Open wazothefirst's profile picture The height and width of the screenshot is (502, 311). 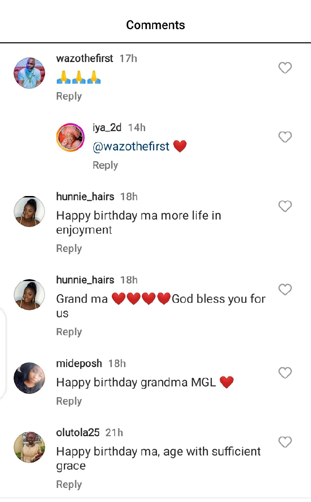29,73
